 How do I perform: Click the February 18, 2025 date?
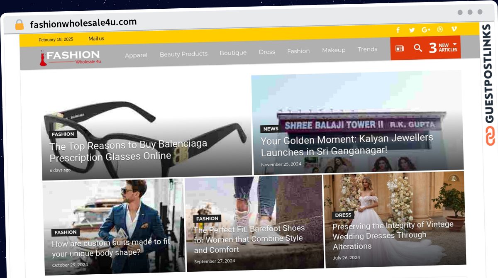pyautogui.click(x=56, y=40)
